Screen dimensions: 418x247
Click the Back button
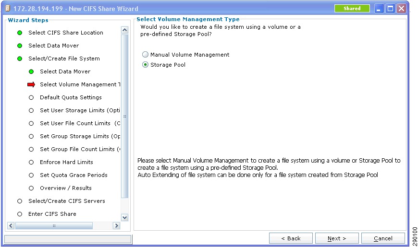click(291, 238)
